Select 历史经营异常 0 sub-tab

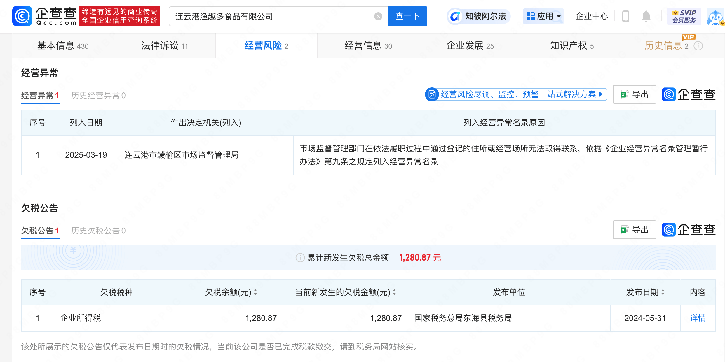[x=98, y=95]
